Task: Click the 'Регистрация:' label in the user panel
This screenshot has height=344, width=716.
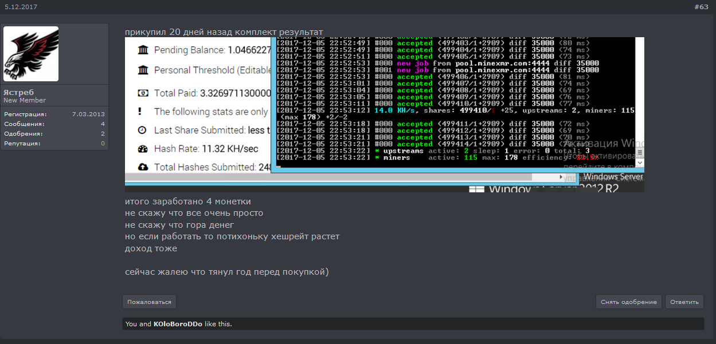Action: click(x=25, y=114)
